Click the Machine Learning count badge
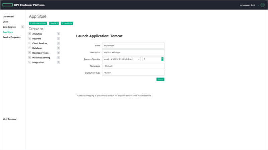The image size is (268, 150). coord(58,57)
